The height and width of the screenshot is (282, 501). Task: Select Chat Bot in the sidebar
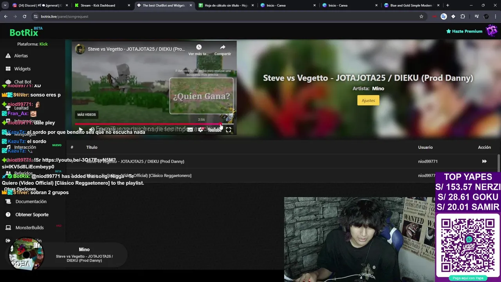(23, 82)
